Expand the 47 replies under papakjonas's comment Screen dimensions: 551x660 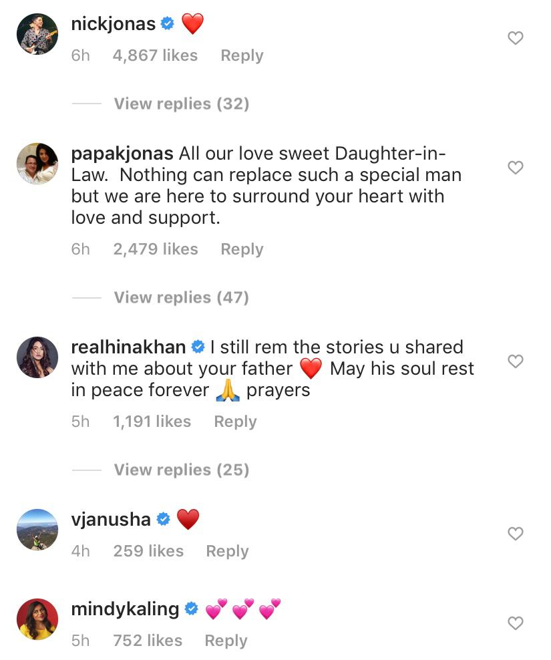(181, 297)
